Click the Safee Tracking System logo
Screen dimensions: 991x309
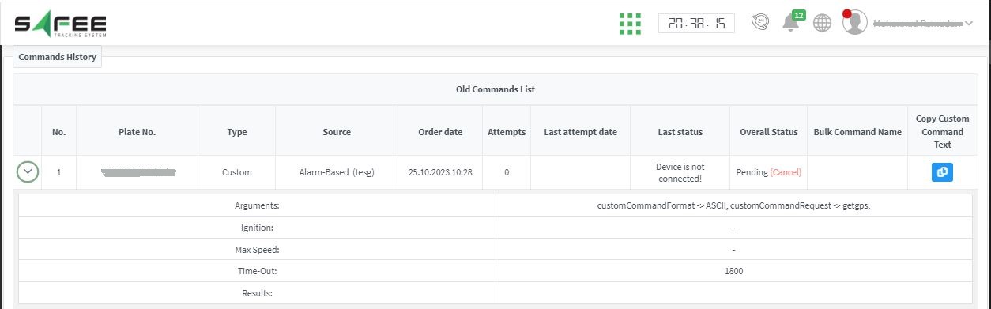[x=61, y=24]
